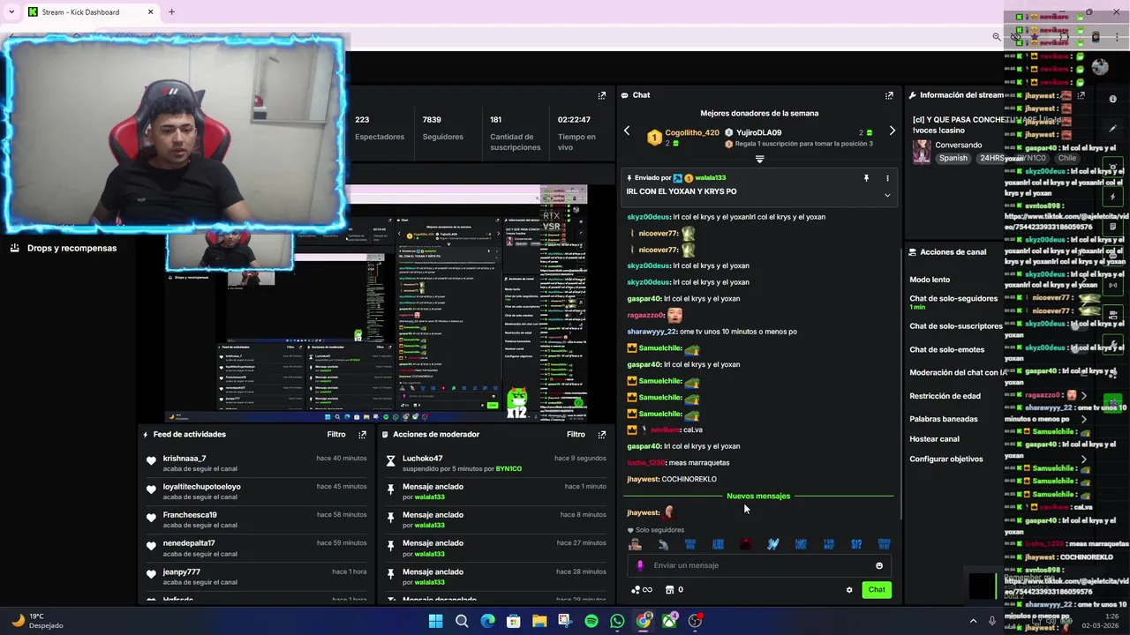
Task: Click the 7839 Seguidores stat
Action: [x=442, y=129]
